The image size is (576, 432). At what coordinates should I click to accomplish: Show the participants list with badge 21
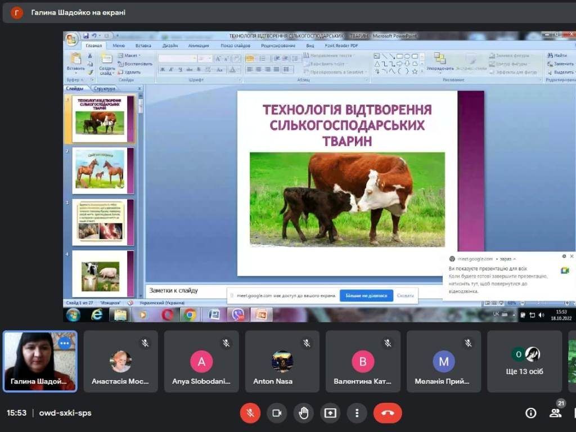pyautogui.click(x=555, y=413)
